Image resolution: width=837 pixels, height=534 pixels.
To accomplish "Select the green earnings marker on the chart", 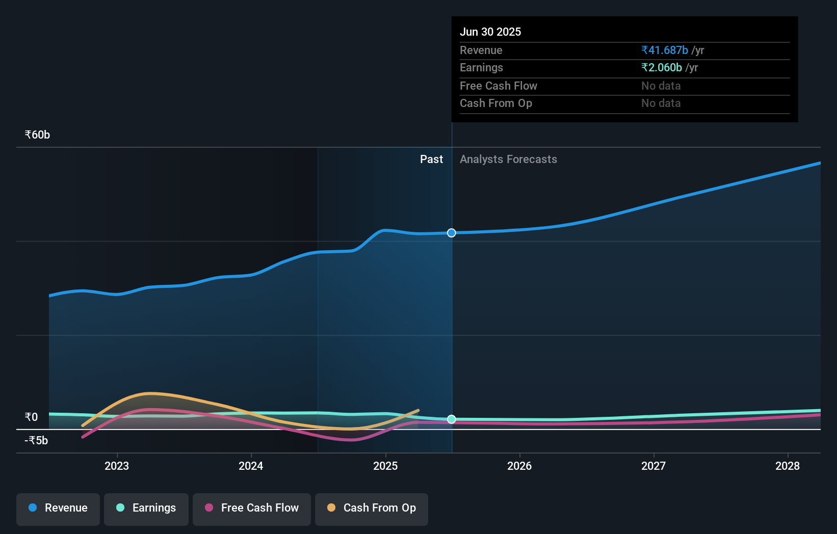I will tap(451, 419).
